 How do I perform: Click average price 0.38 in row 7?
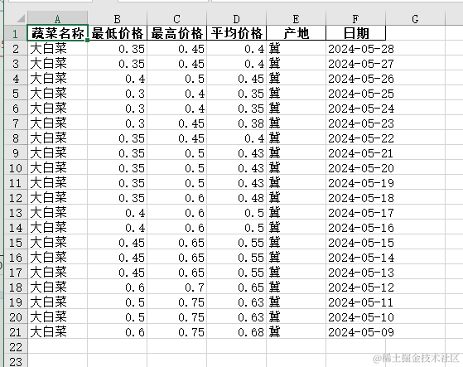[x=237, y=123]
